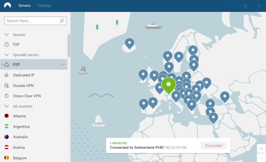The width and height of the screenshot is (266, 162).
Task: Click the Dedicated IP house icon
Action: coord(6,75)
